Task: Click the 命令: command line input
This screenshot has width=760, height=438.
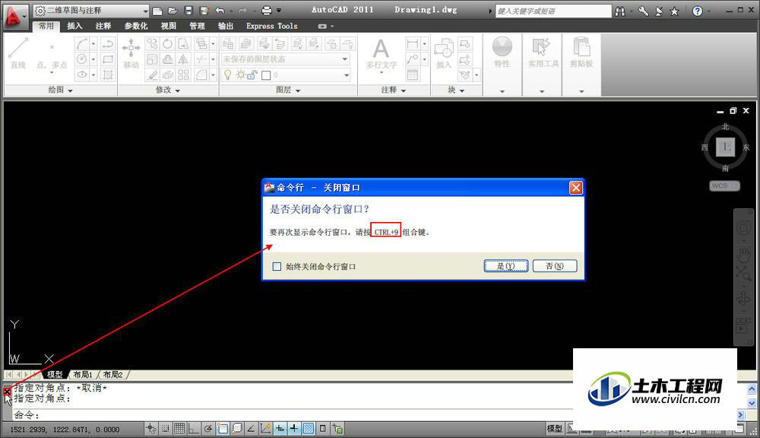Action: [293, 414]
